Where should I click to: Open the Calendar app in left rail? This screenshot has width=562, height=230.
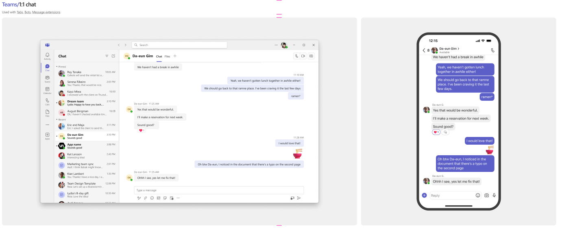coord(47,90)
